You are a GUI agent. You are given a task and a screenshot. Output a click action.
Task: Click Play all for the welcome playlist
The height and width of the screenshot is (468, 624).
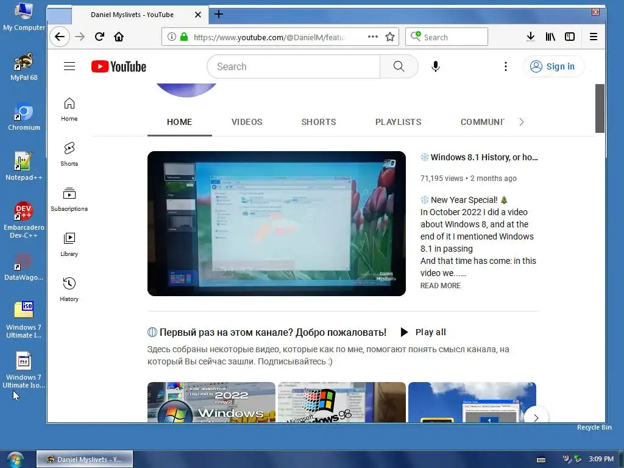point(423,332)
